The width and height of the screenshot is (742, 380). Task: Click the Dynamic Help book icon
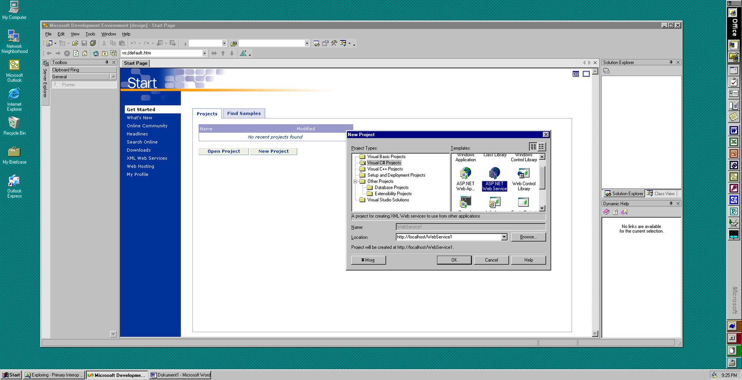pos(607,212)
